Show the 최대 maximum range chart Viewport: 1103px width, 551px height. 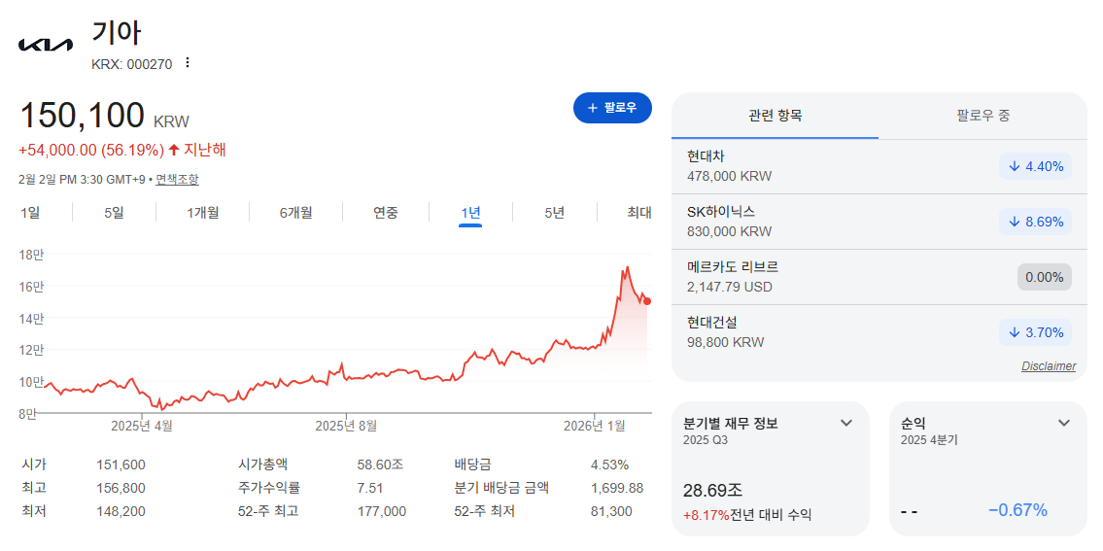click(x=639, y=213)
